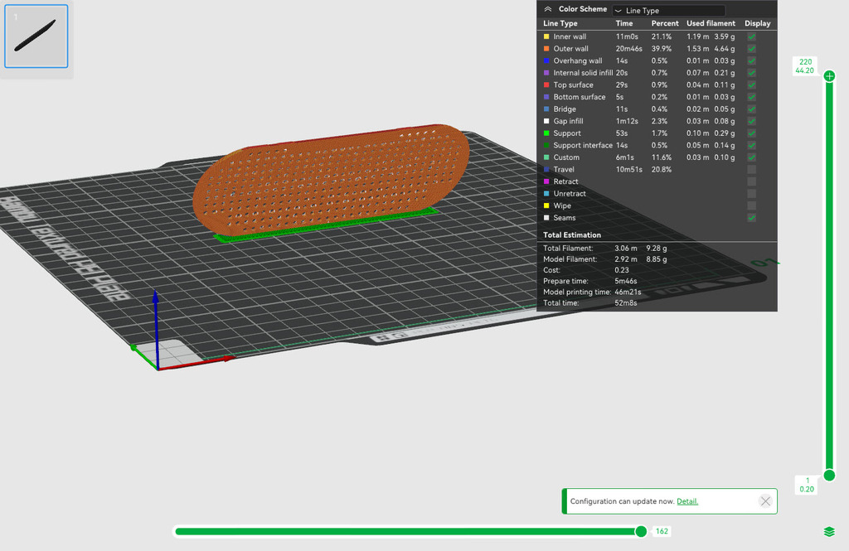Toggle Bottom surface display checkbox
The image size is (849, 551).
751,97
